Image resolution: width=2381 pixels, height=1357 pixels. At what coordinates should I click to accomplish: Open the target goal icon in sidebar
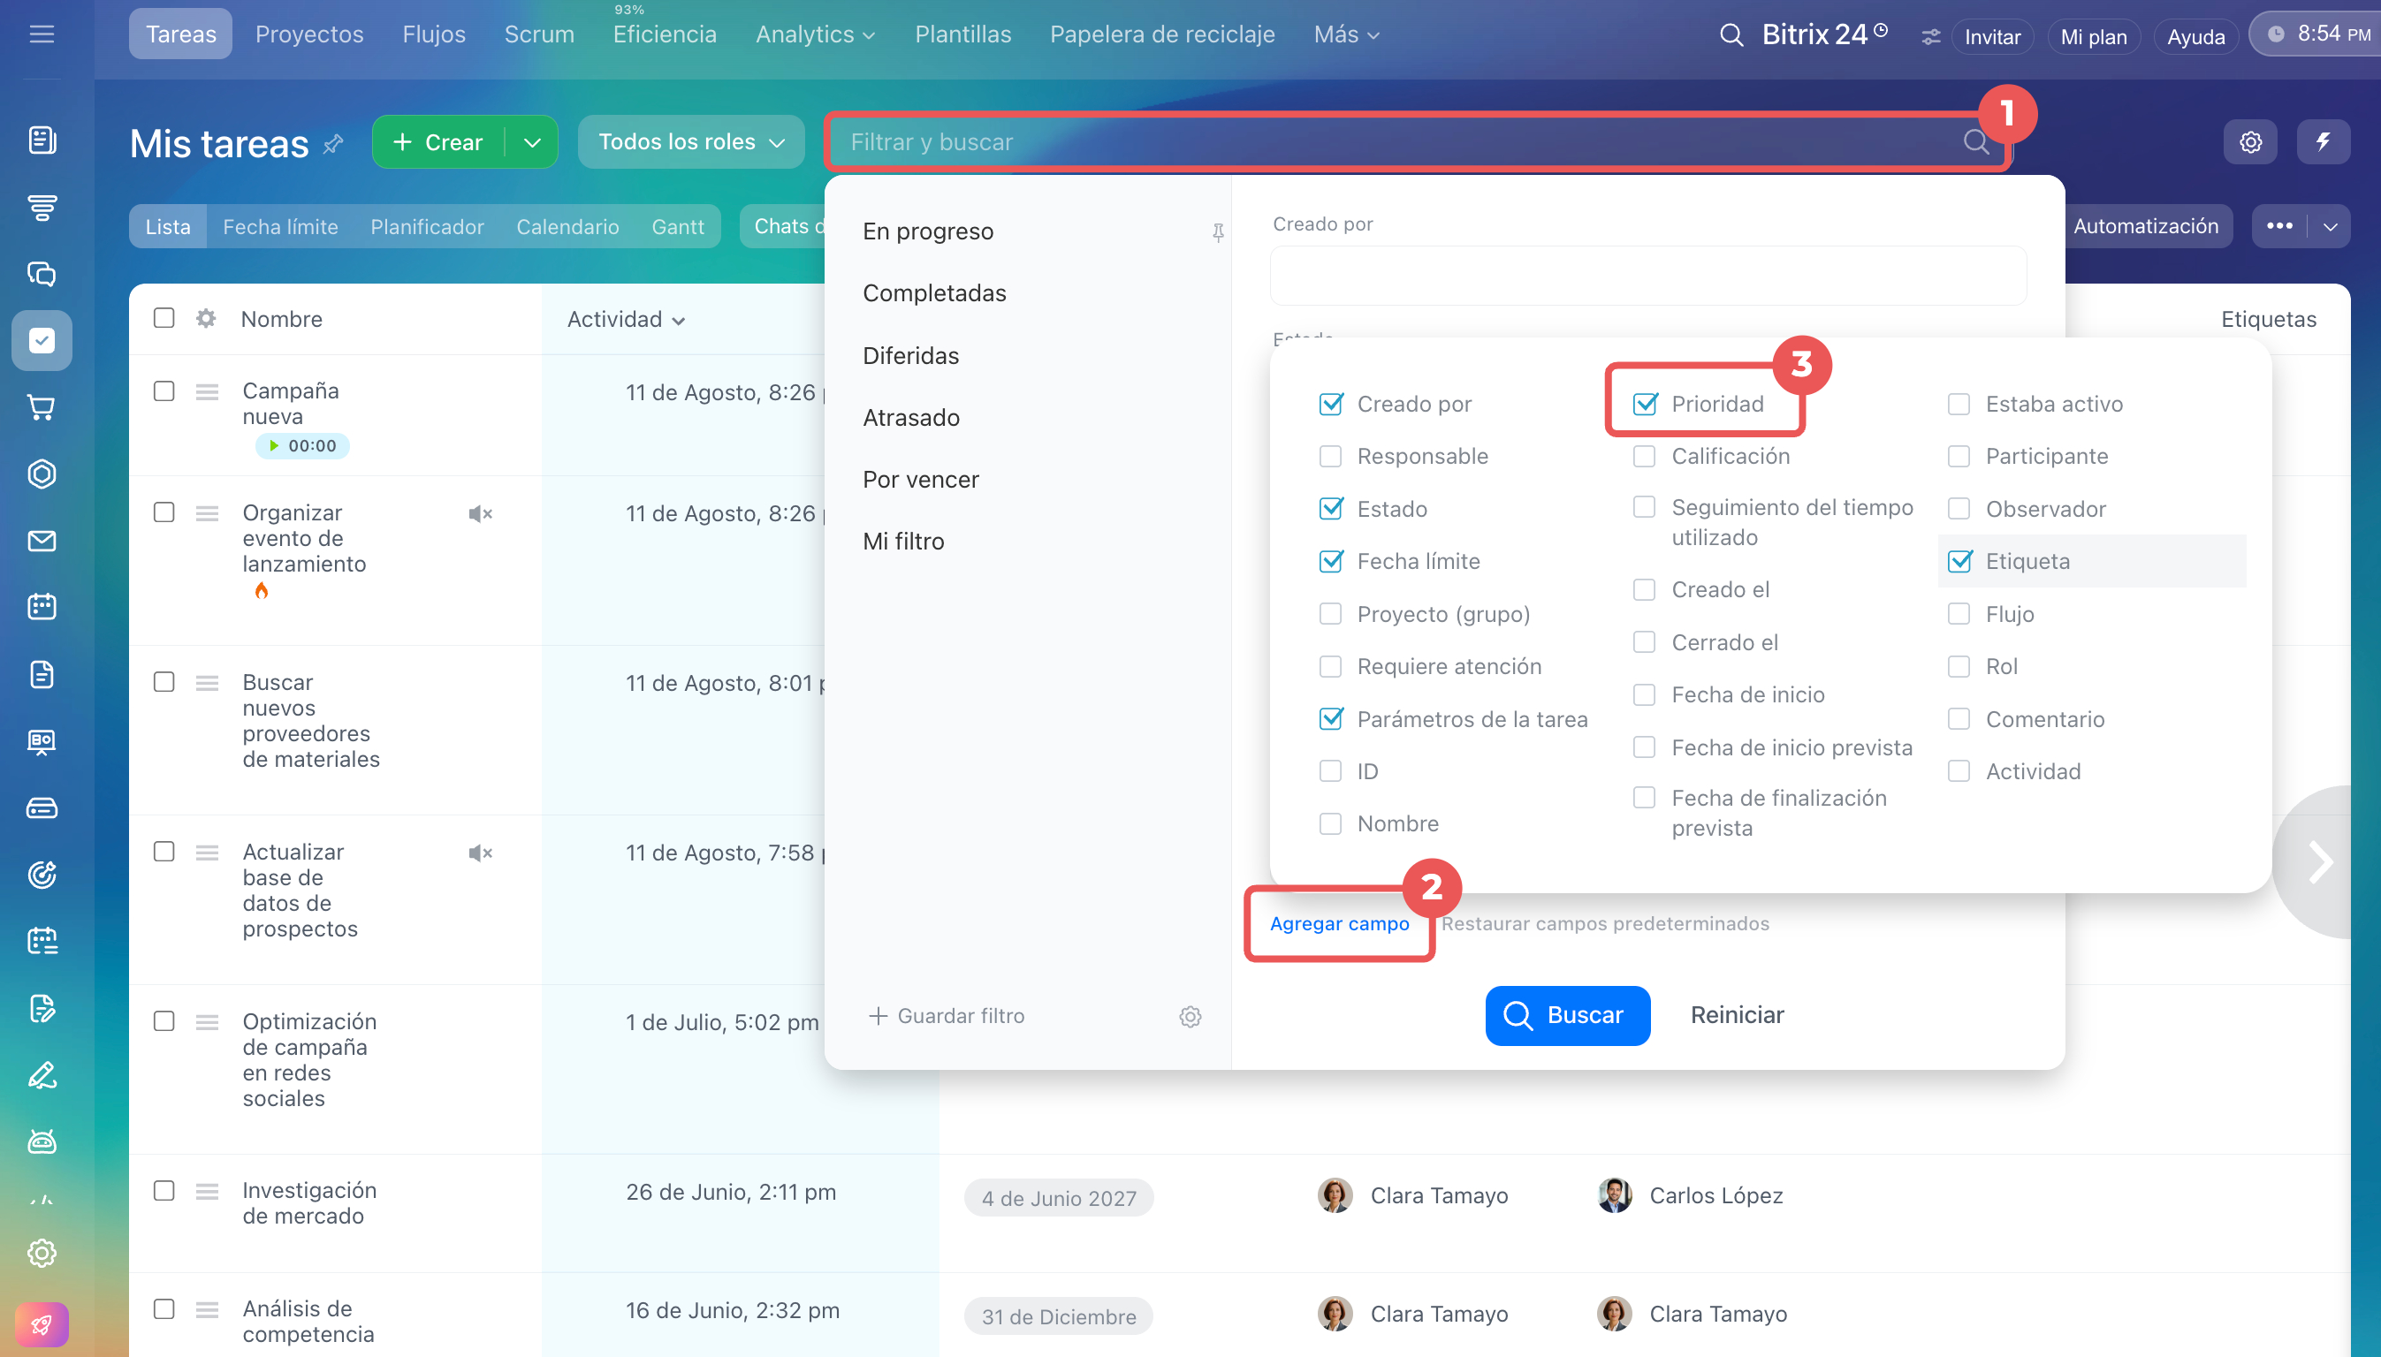(42, 875)
